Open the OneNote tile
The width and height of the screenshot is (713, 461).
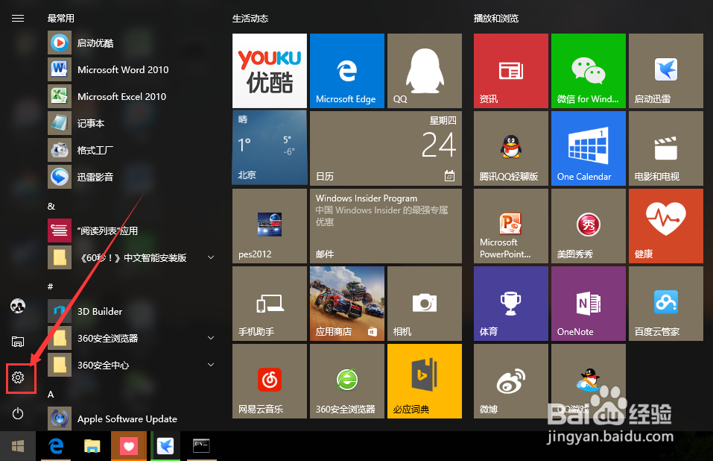[x=589, y=304]
